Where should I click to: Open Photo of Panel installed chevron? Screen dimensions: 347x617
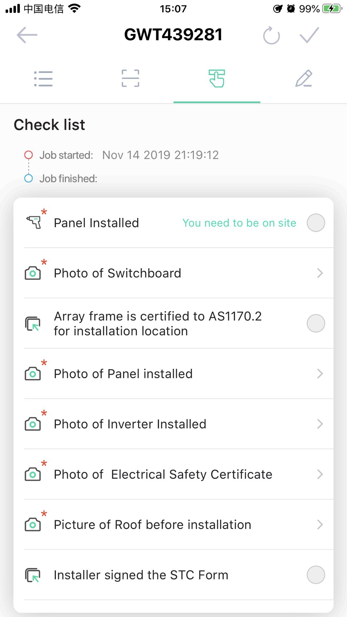tap(320, 374)
